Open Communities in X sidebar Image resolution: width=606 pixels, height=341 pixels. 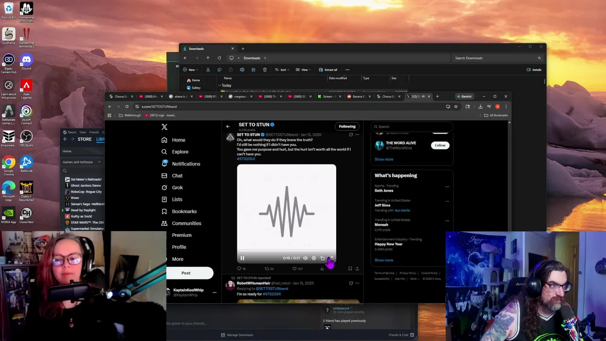click(181, 223)
